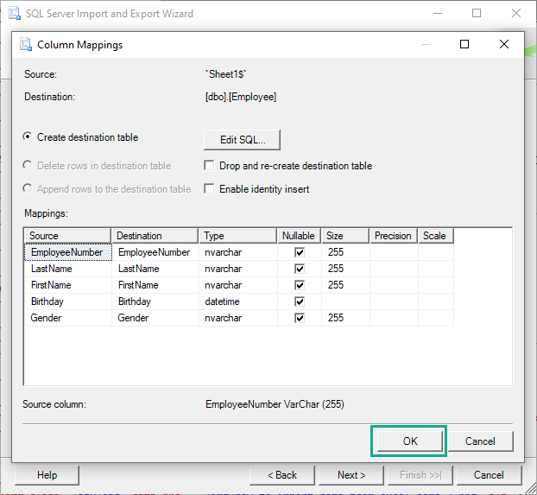Select Create destination table radio button
The width and height of the screenshot is (537, 495).
pyautogui.click(x=28, y=136)
